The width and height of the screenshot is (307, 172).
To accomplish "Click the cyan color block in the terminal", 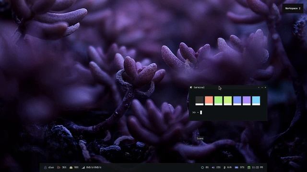I will point(256,101).
